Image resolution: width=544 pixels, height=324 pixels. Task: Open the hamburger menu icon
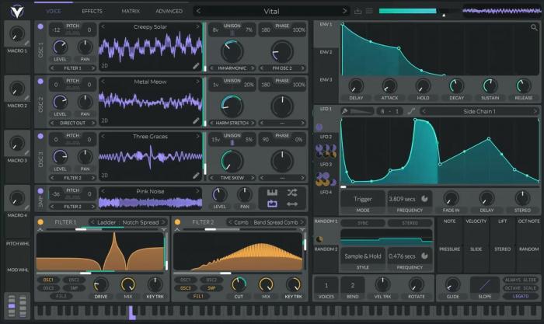tap(369, 11)
